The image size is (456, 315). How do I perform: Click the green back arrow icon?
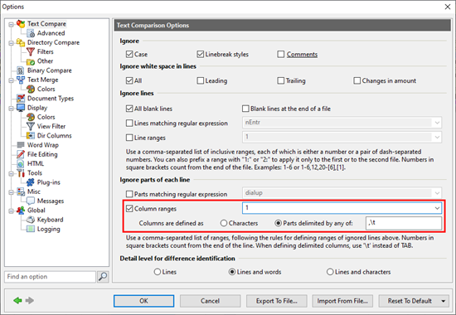click(x=17, y=300)
